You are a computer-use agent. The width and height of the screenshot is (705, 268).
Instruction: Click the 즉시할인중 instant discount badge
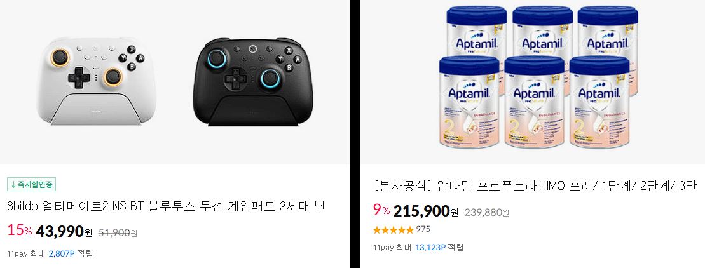[x=32, y=184]
